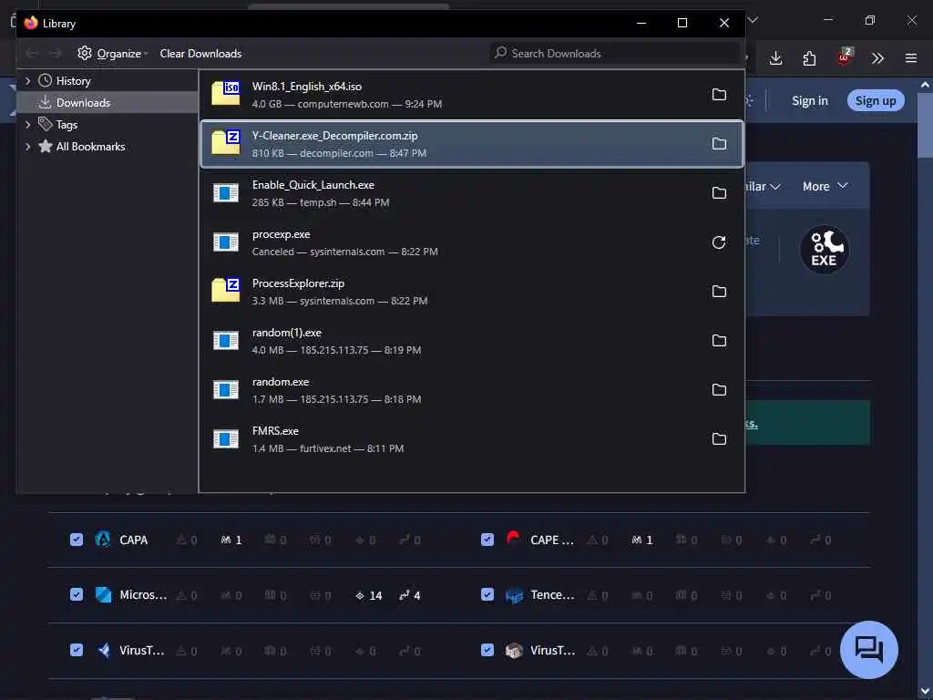Show Enable_Quick_Launch.exe in folder

click(719, 193)
